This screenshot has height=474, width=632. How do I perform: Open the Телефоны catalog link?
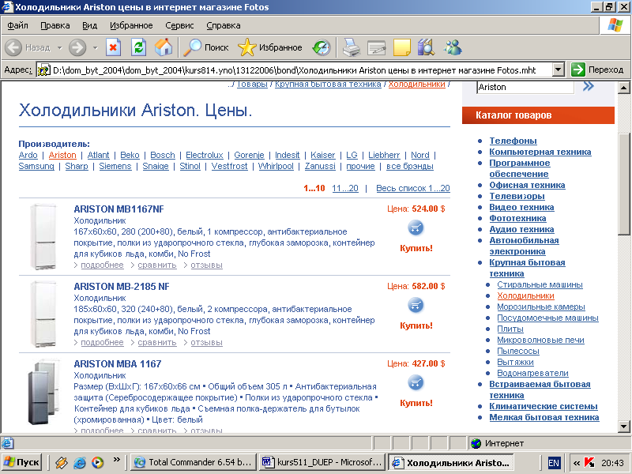pyautogui.click(x=513, y=141)
